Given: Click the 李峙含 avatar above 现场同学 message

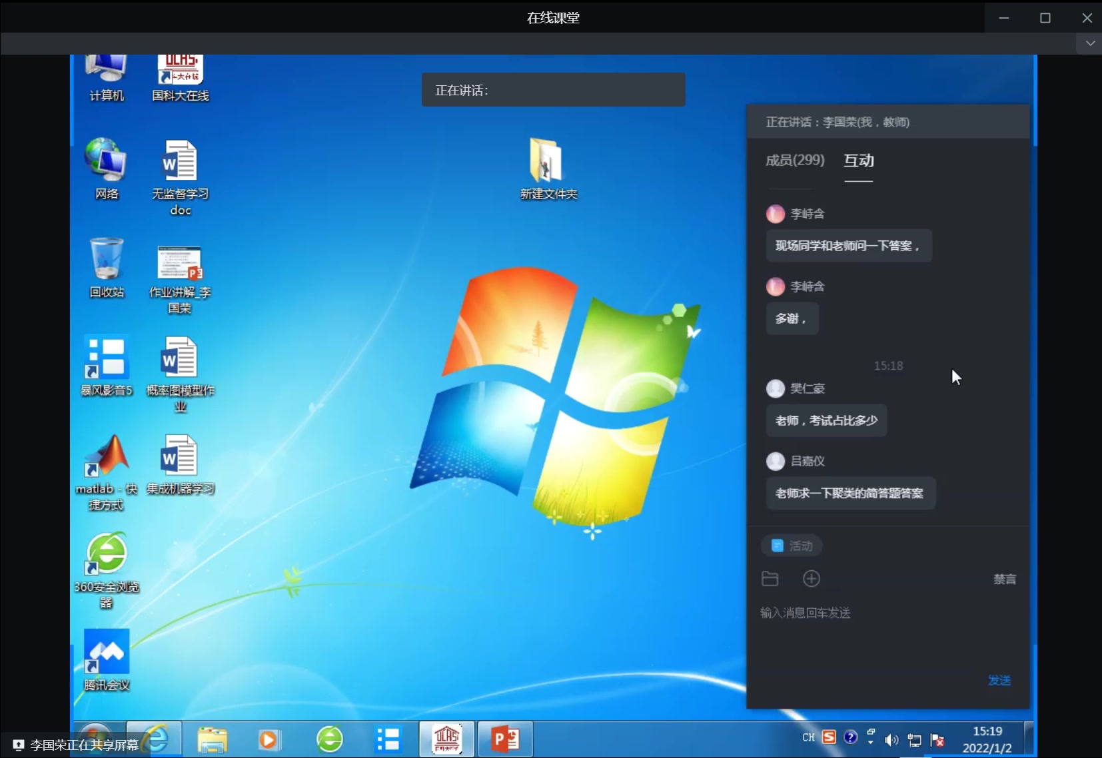Looking at the screenshot, I should point(776,214).
